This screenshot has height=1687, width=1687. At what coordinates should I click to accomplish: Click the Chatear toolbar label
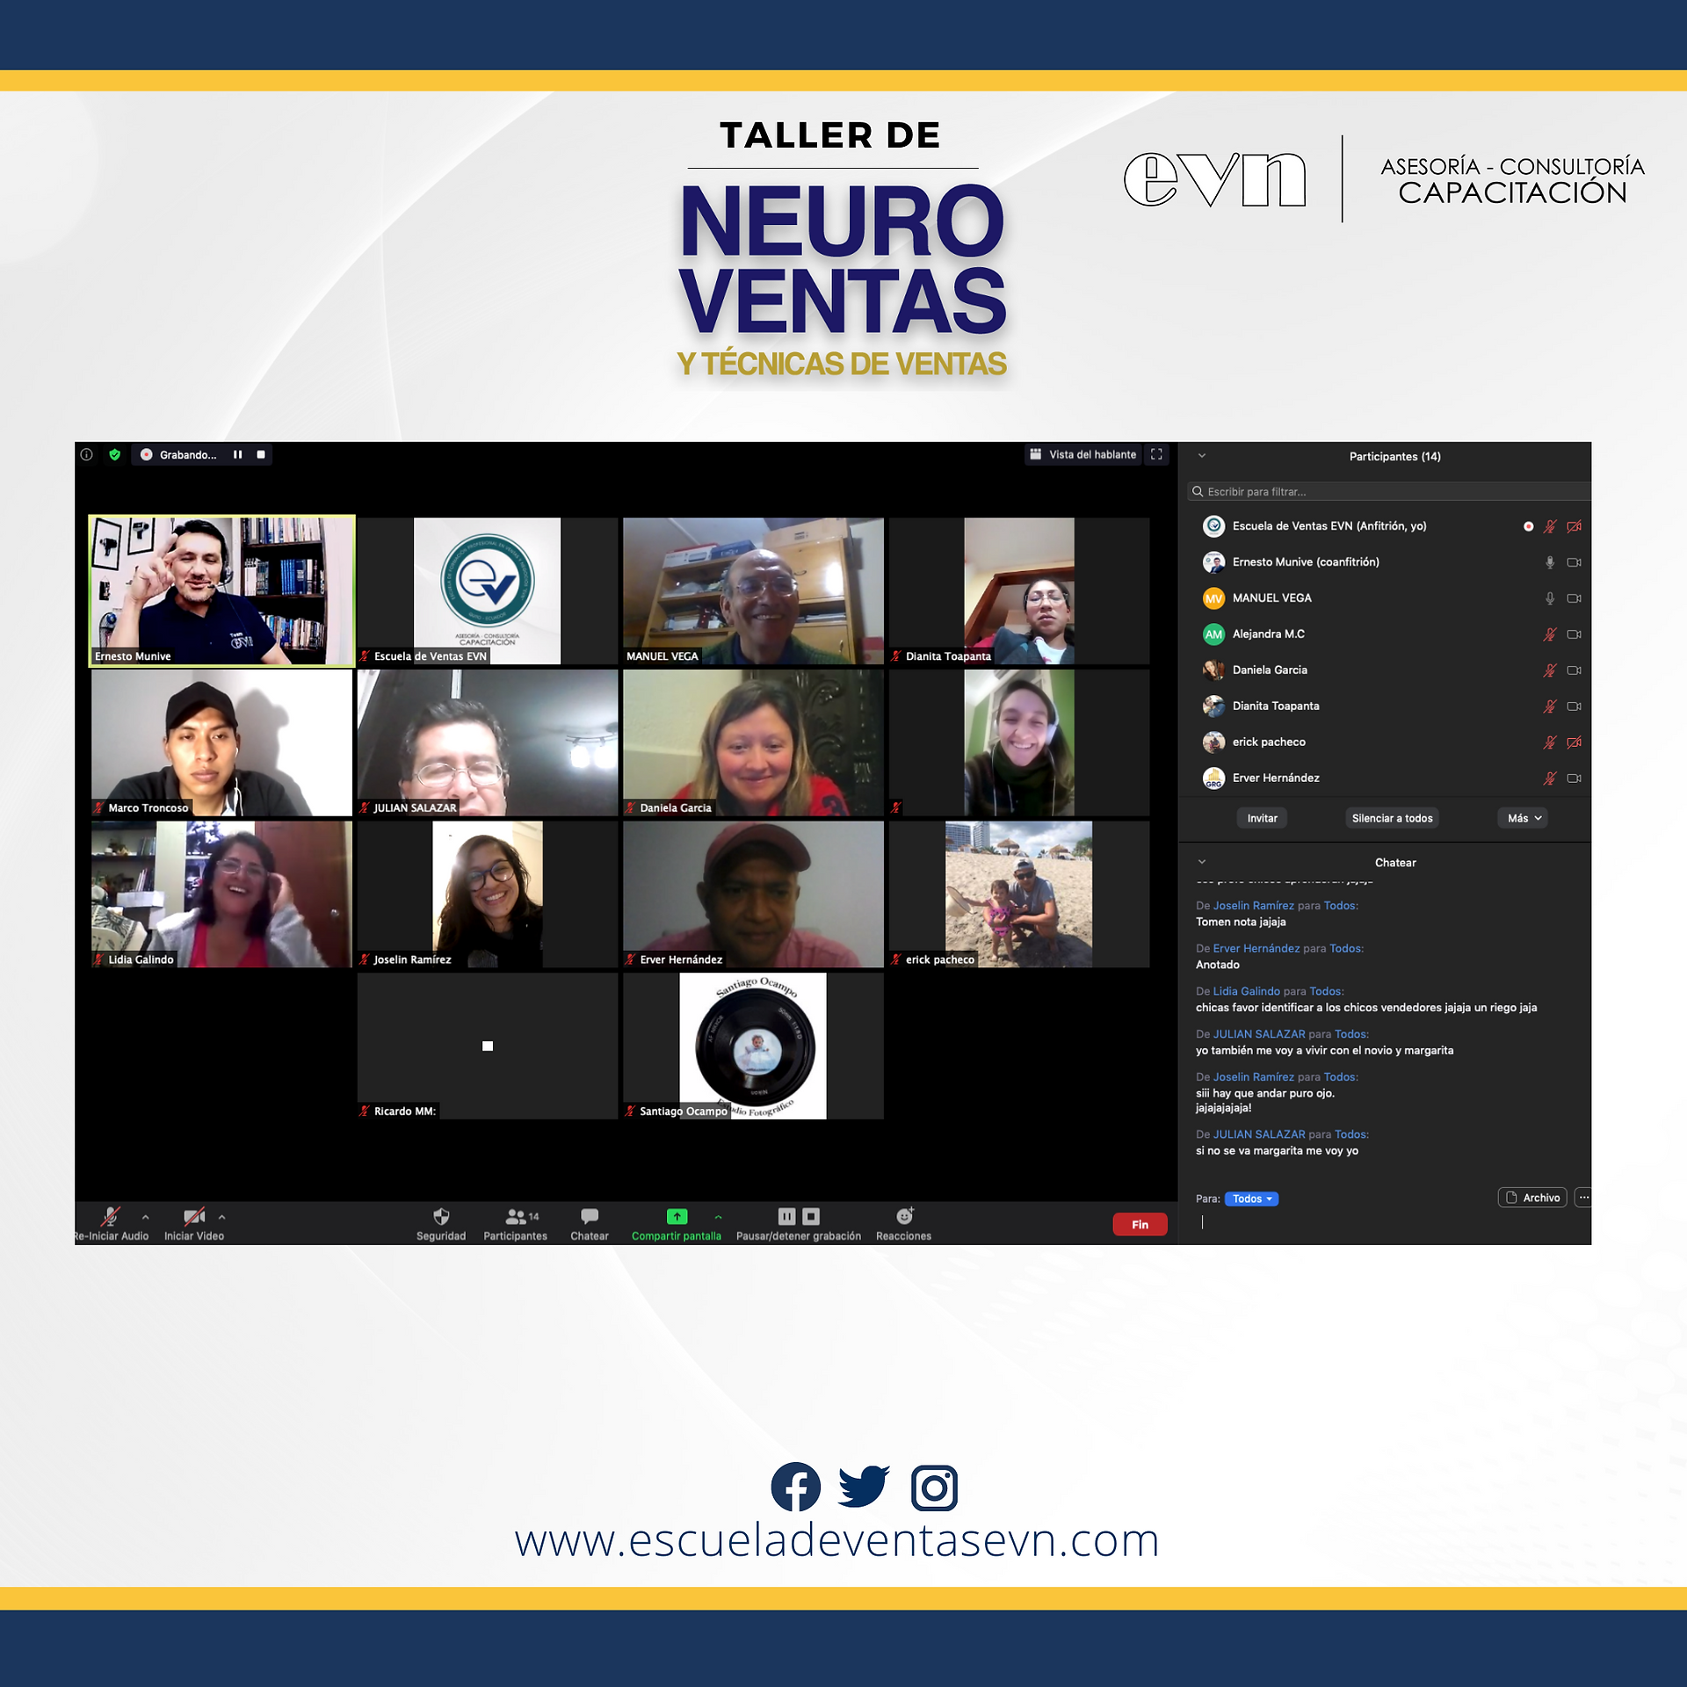(590, 1236)
